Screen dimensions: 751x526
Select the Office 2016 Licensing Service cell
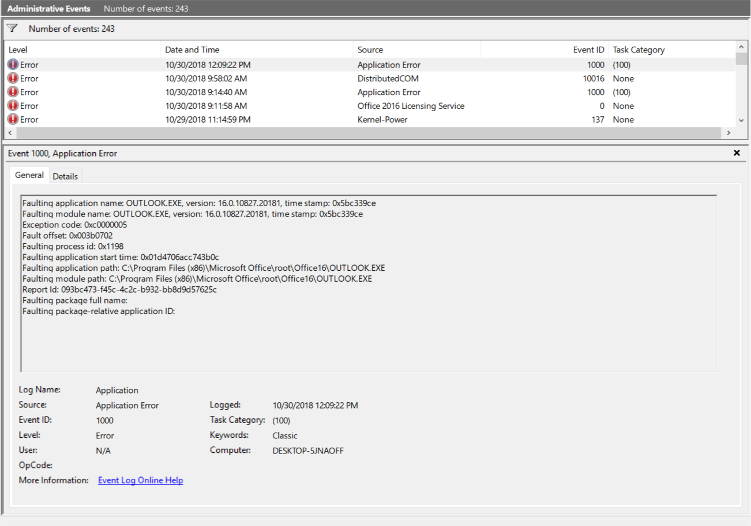coord(411,107)
